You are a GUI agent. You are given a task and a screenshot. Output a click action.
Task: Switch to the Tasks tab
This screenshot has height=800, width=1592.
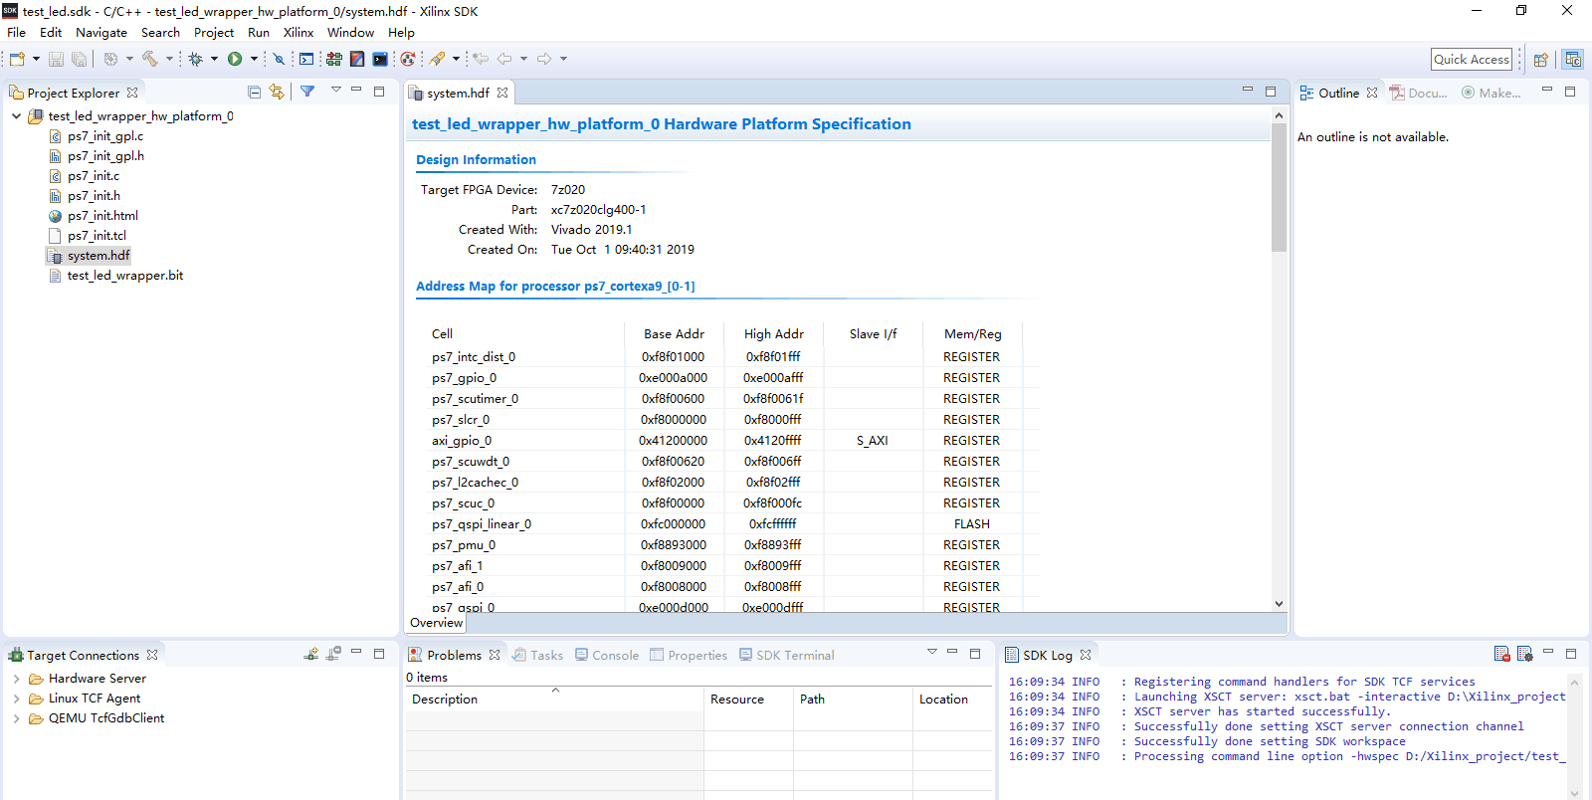[x=537, y=655]
